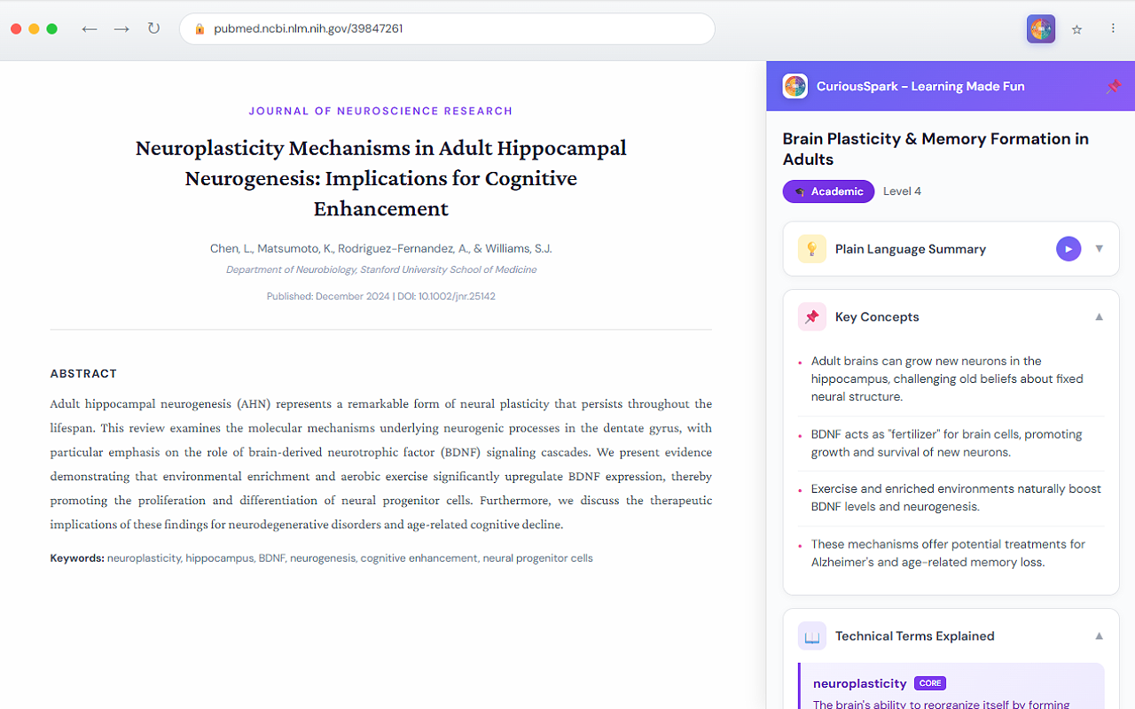The height and width of the screenshot is (709, 1135).
Task: Click the pushpin icon next to Key Concepts
Action: [x=811, y=316]
